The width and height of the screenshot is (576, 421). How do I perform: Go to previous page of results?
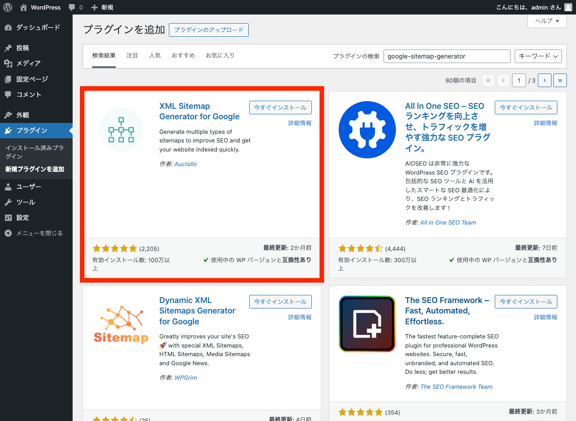503,80
